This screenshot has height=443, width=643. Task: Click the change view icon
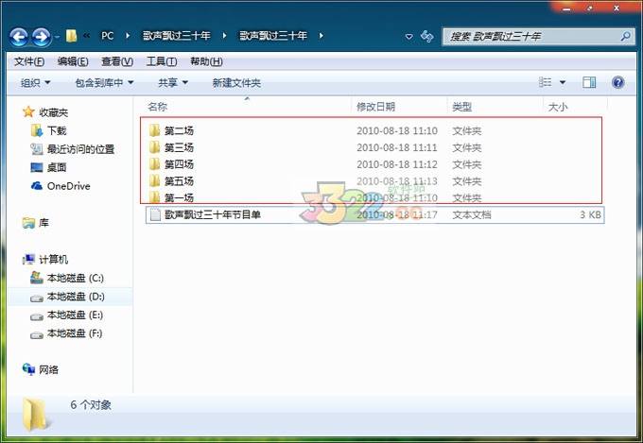point(545,82)
